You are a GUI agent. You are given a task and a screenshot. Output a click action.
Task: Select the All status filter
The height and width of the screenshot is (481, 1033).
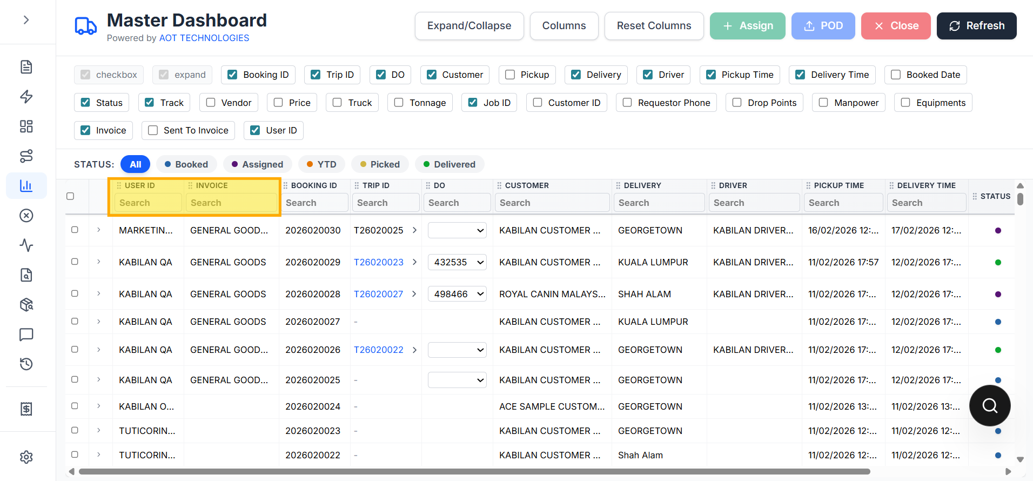[135, 164]
